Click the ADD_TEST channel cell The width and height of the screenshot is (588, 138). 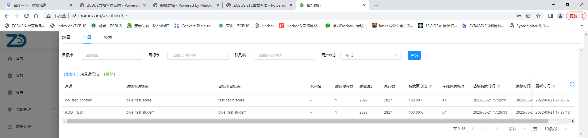tap(75, 112)
